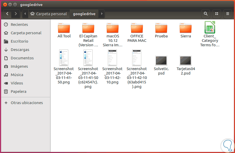Select the OFFICE PARA MAC folder
235x153 pixels.
137,33
